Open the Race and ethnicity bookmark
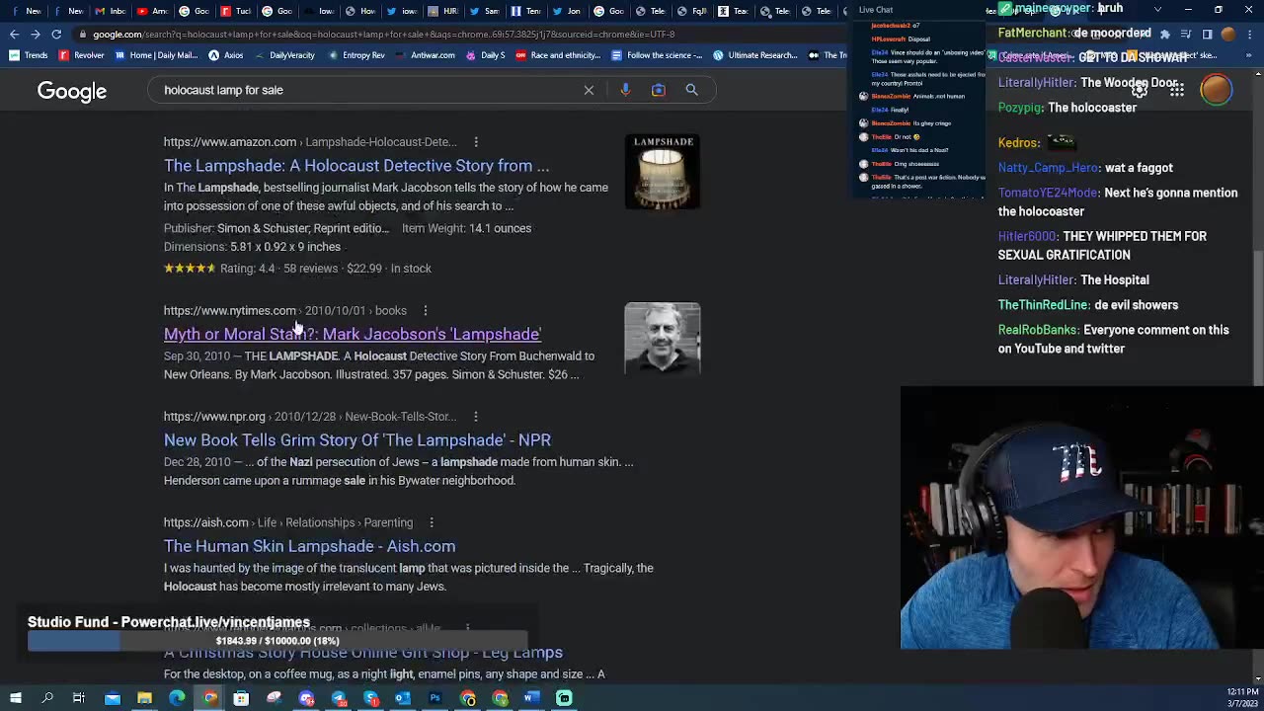The image size is (1264, 711). (558, 55)
